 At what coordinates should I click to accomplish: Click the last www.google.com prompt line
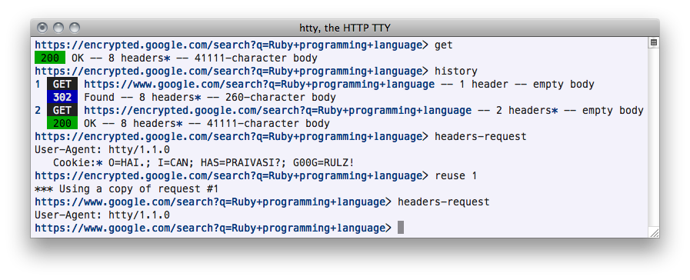pos(213,228)
